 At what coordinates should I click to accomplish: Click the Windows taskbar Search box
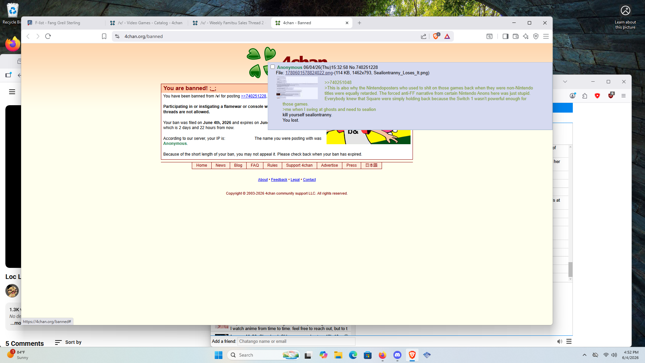[x=264, y=355]
